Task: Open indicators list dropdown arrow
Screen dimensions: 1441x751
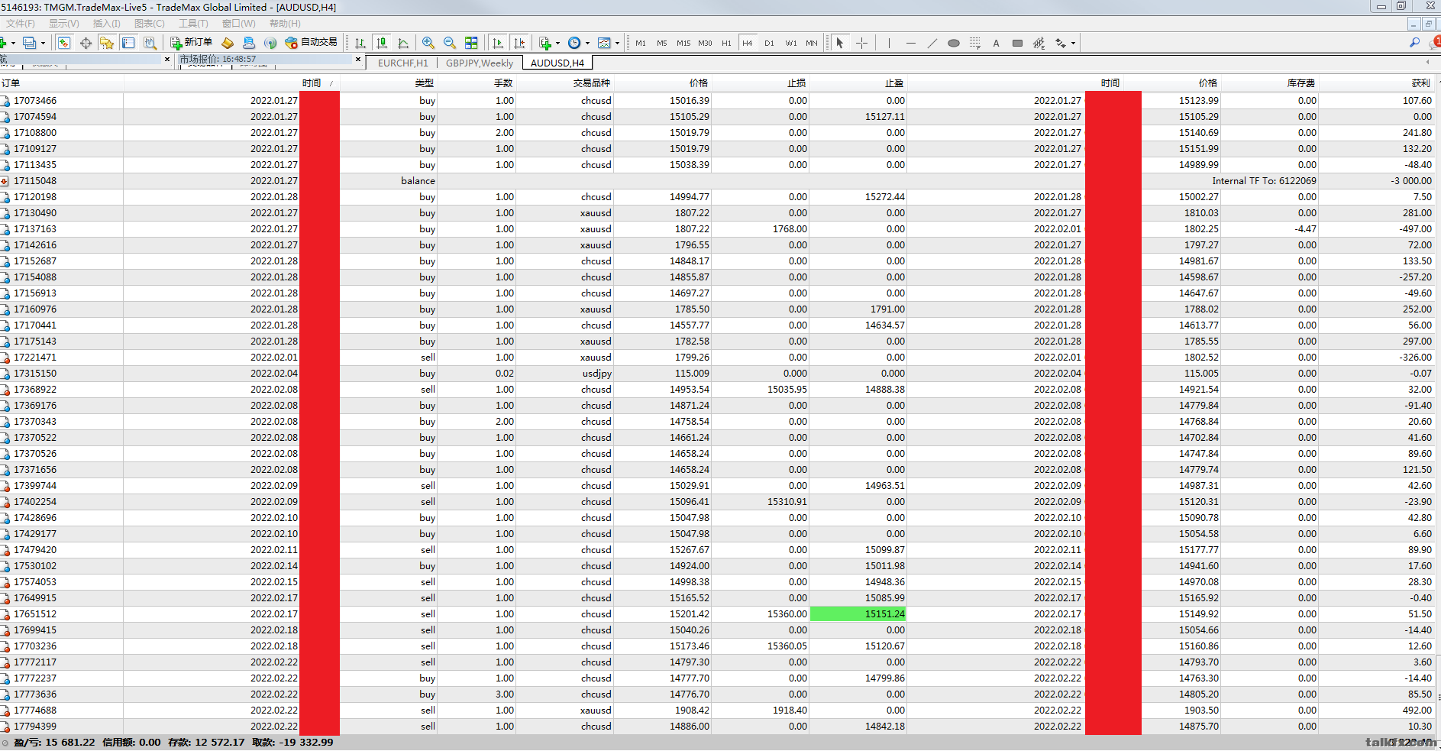Action: click(557, 43)
